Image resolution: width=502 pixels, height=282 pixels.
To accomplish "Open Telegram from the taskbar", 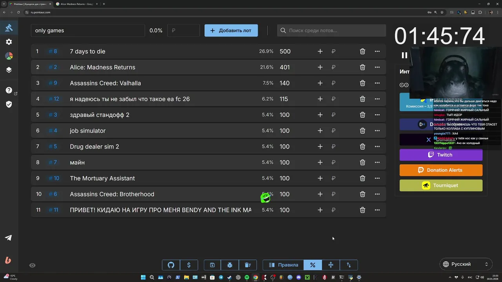I will [x=221, y=277].
